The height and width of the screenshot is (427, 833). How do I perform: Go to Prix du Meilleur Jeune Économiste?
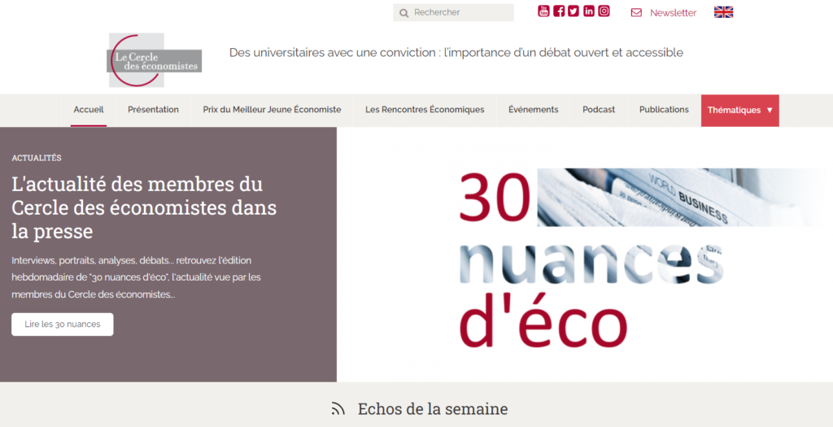(x=272, y=110)
